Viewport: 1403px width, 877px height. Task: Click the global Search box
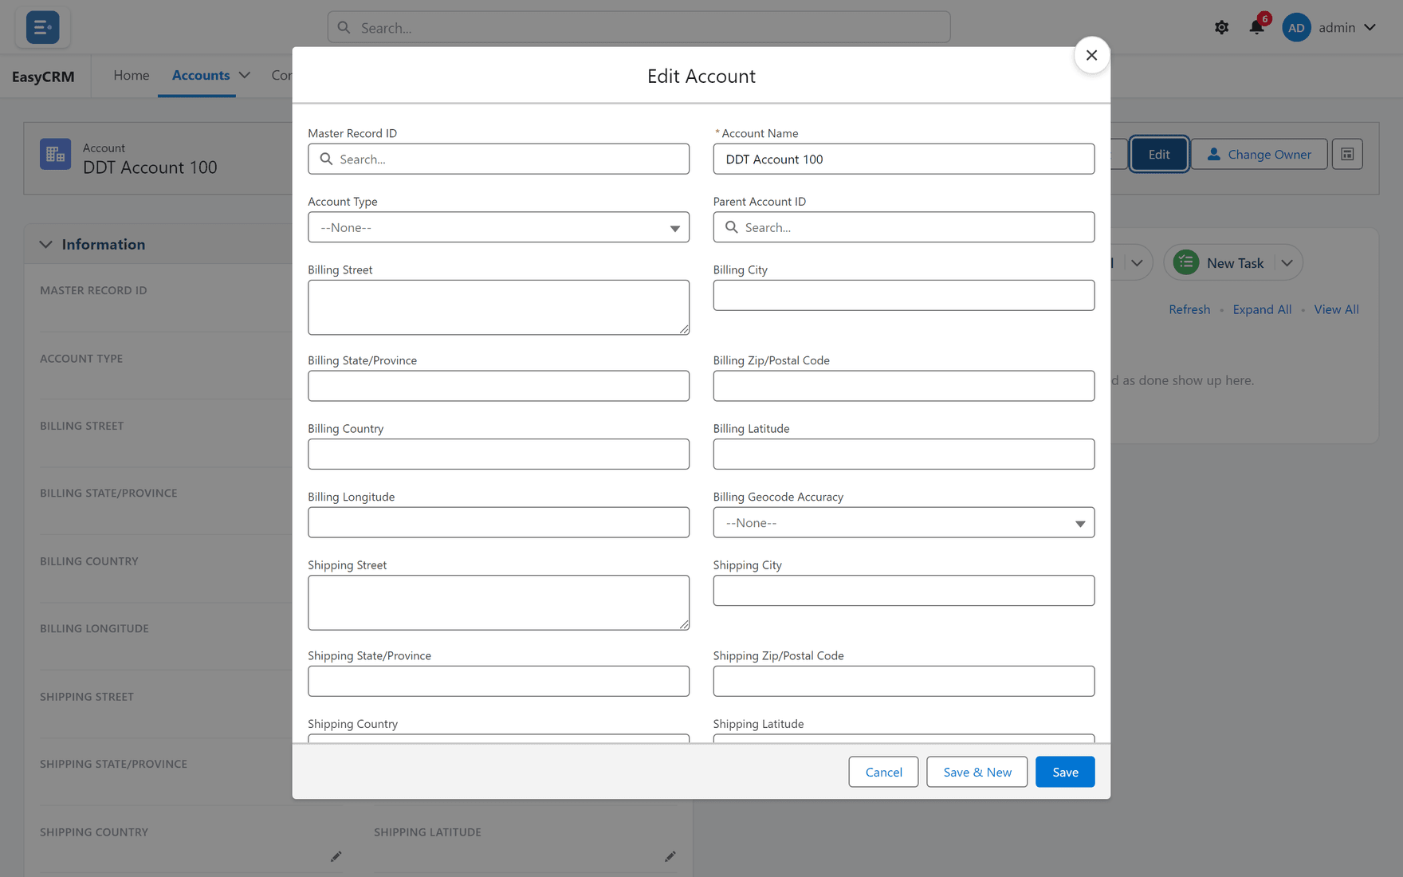(x=639, y=27)
